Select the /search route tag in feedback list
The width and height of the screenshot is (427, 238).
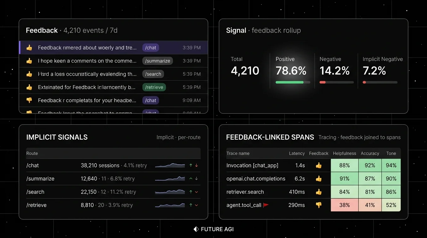coord(153,74)
